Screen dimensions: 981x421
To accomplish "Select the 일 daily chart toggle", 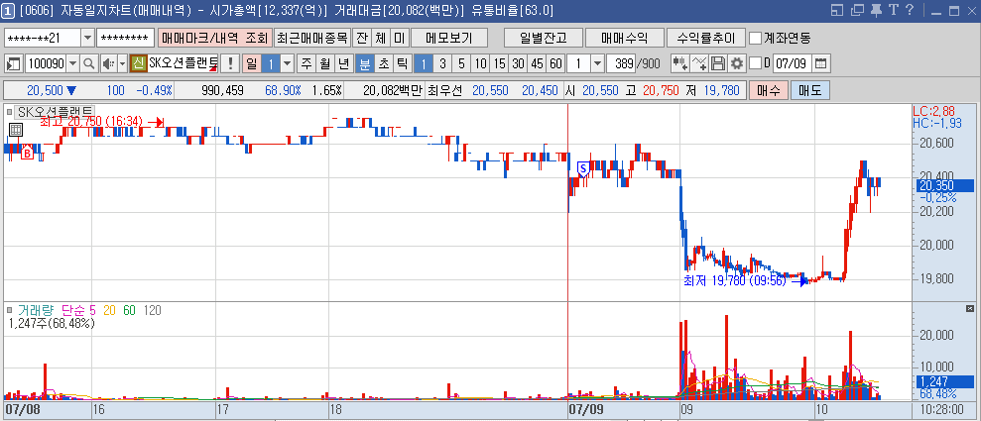I will point(252,63).
